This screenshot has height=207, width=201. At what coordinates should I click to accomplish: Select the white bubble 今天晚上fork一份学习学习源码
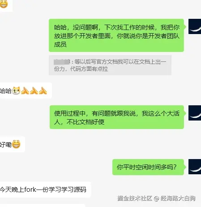tap(45, 190)
